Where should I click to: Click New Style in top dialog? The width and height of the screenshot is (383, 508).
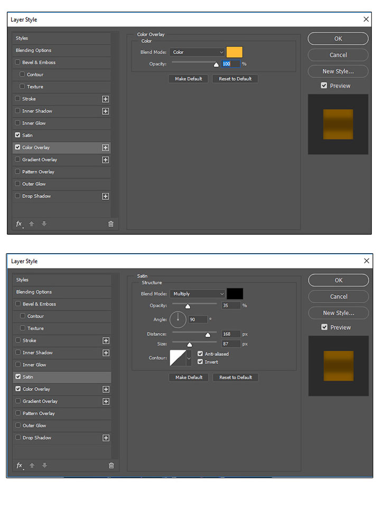338,71
